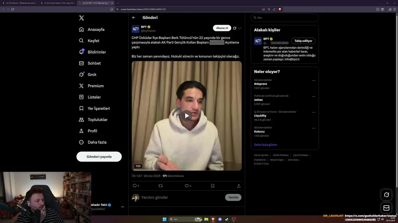Open Hizmet Şartları footer link
This screenshot has height=223, width=398.
(261, 155)
